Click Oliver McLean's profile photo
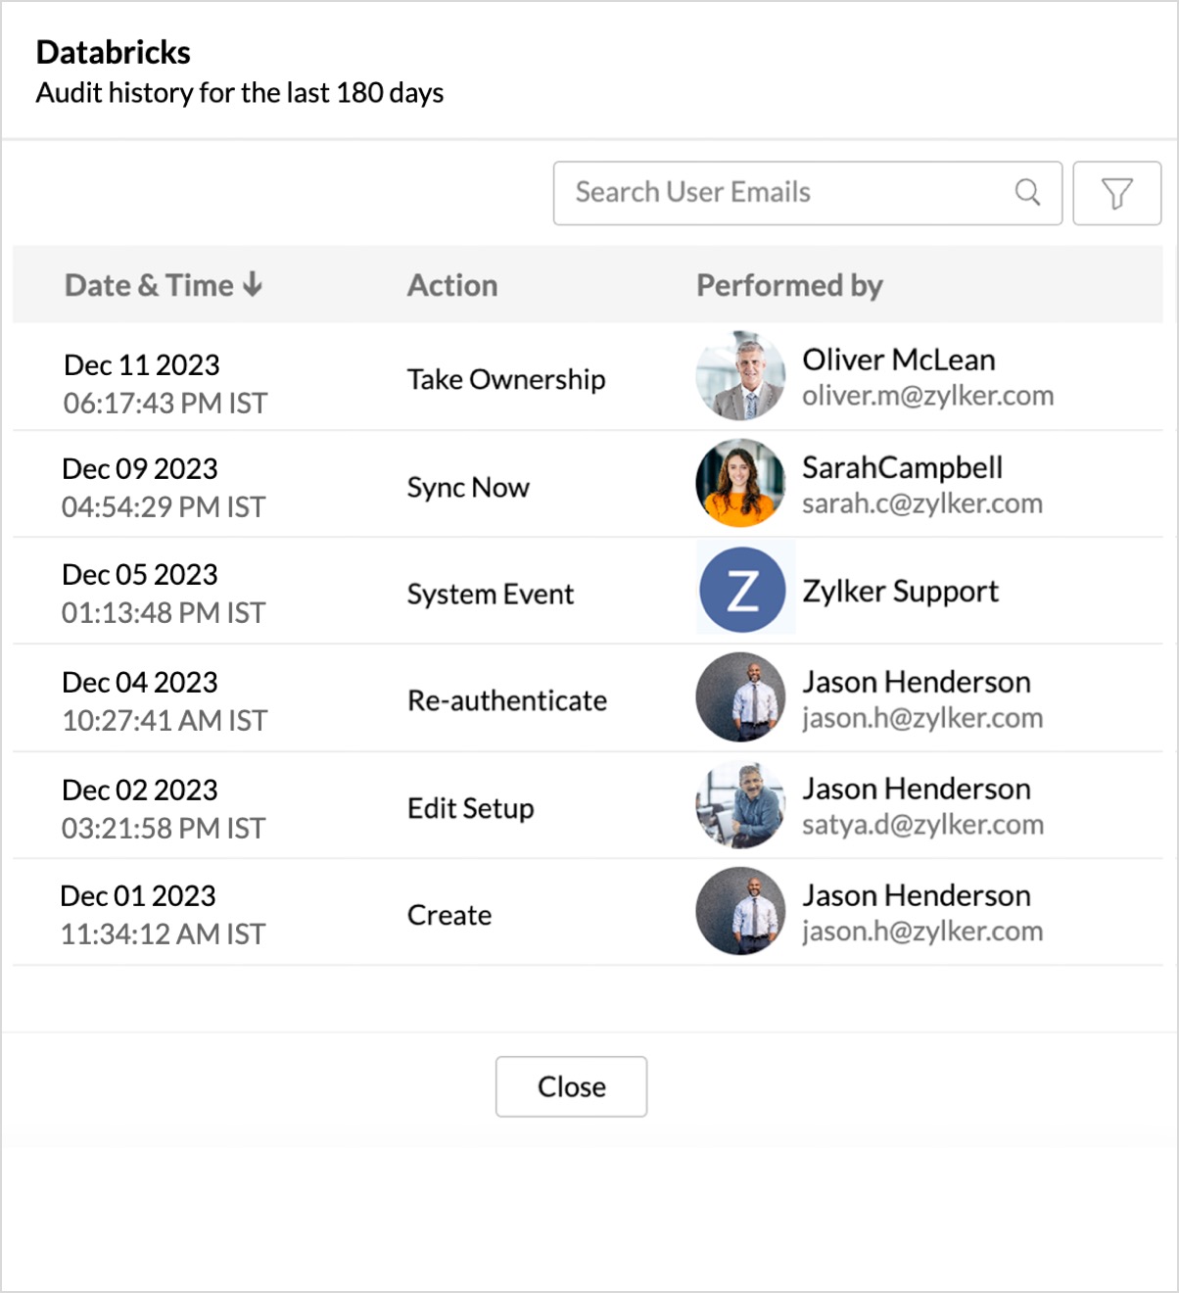 740,376
